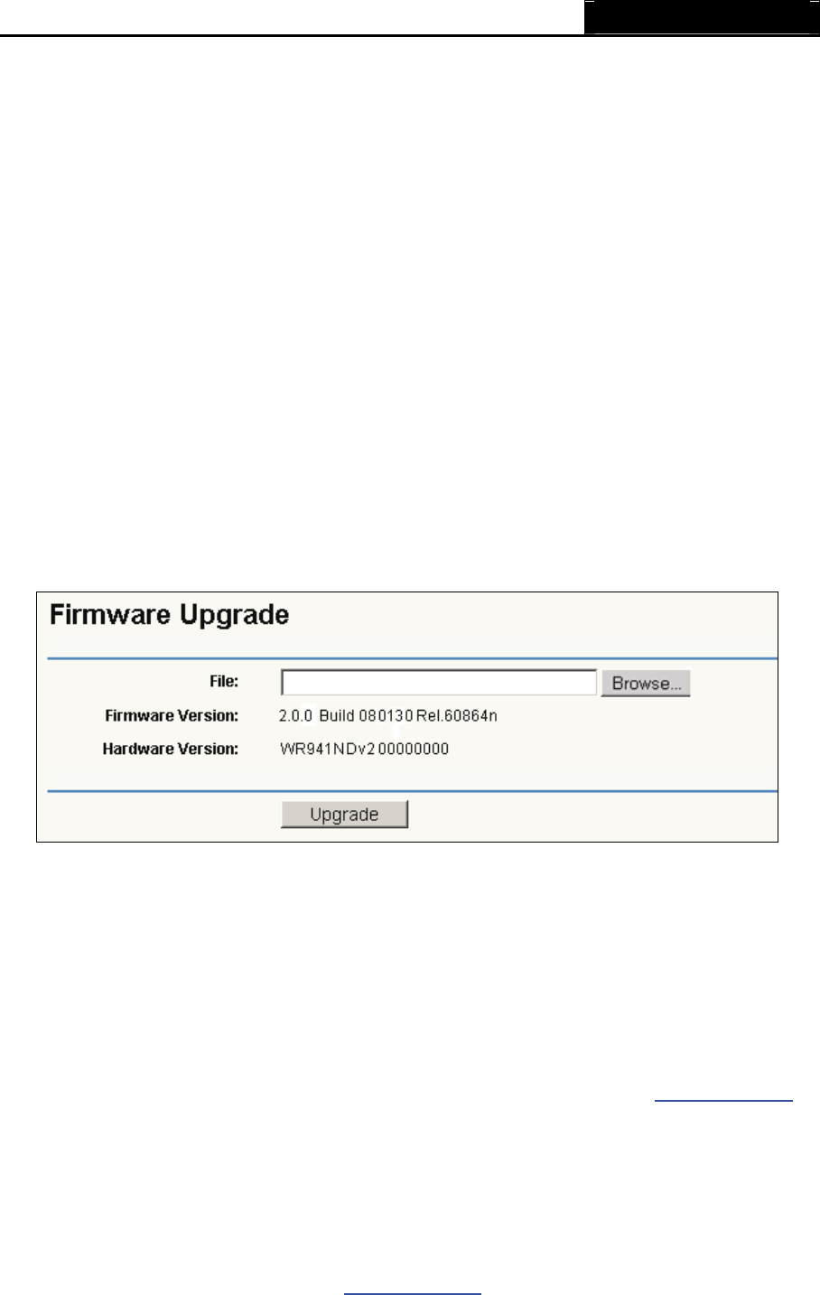Image resolution: width=820 pixels, height=1295 pixels.
Task: Focus the File path input field
Action: click(x=439, y=683)
